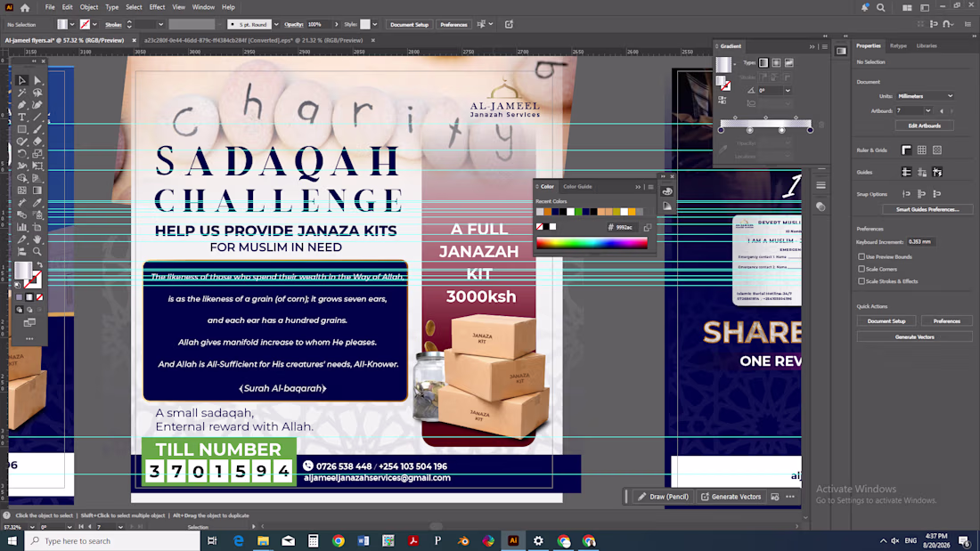Click Draw (Pencil) in the contextual bar

click(663, 497)
